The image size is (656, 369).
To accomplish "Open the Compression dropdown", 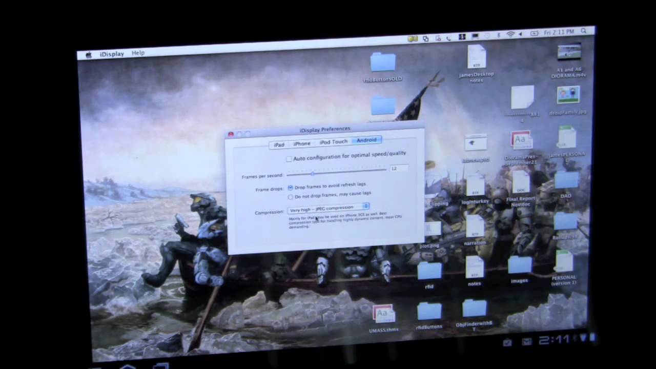I will coord(328,209).
